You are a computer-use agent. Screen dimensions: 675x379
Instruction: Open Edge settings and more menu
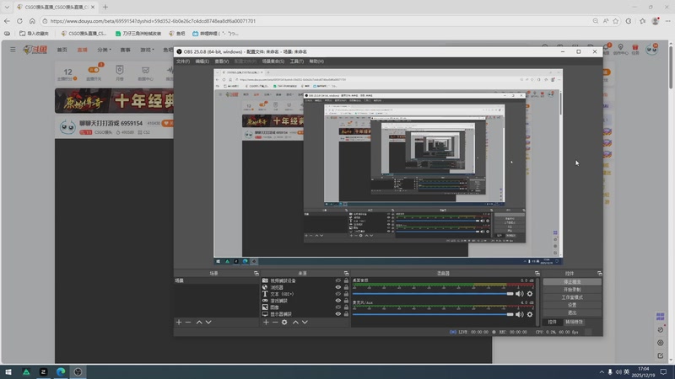(667, 20)
